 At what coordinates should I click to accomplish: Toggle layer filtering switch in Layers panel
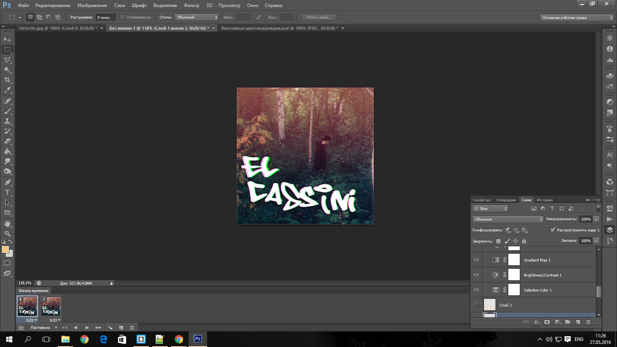(598, 208)
